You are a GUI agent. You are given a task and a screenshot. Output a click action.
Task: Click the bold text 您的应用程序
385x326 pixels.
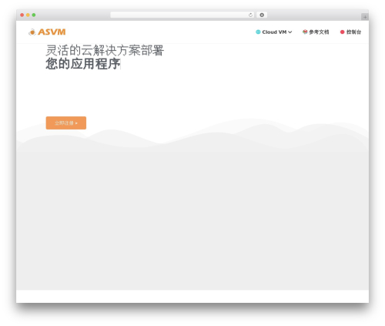coord(83,64)
